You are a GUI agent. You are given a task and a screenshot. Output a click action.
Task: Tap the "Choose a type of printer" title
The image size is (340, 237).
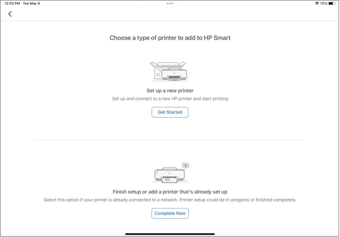pos(170,38)
